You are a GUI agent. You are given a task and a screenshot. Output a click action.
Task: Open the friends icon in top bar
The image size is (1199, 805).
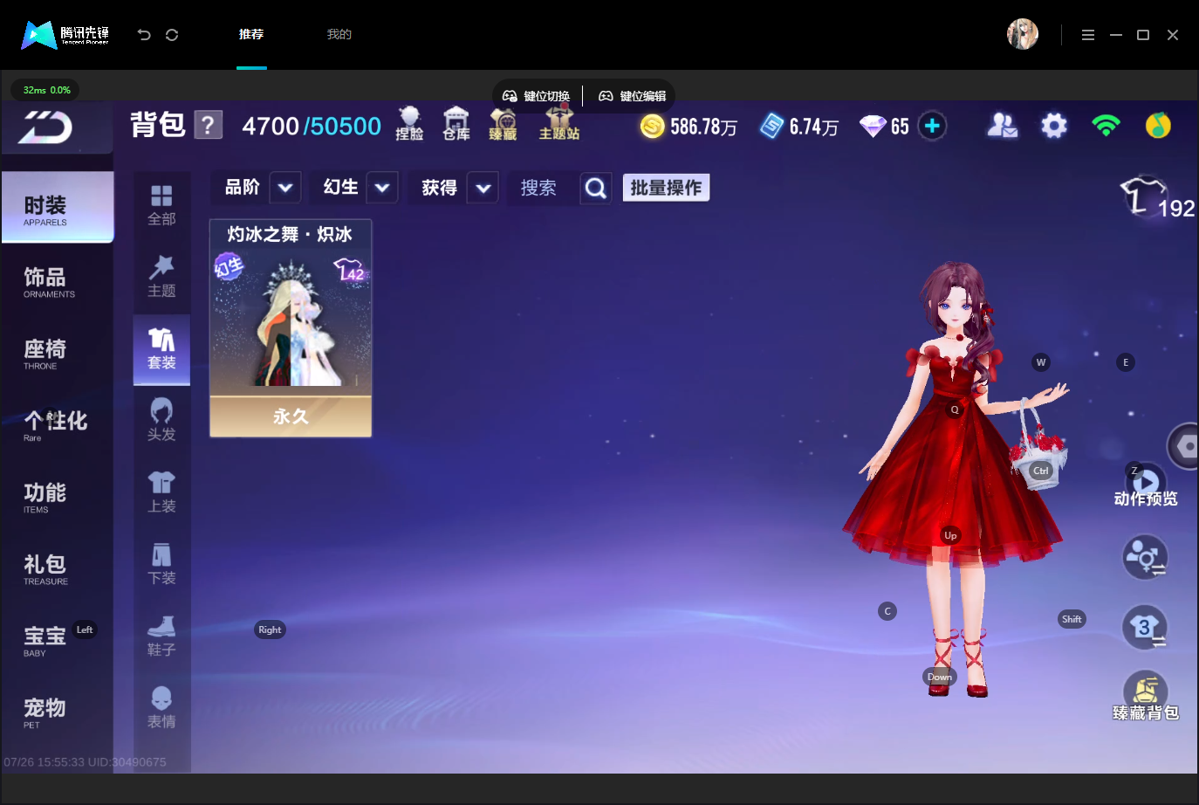pos(1002,127)
